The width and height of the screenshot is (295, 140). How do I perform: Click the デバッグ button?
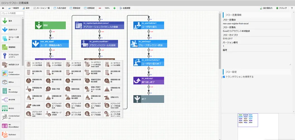(281, 8)
